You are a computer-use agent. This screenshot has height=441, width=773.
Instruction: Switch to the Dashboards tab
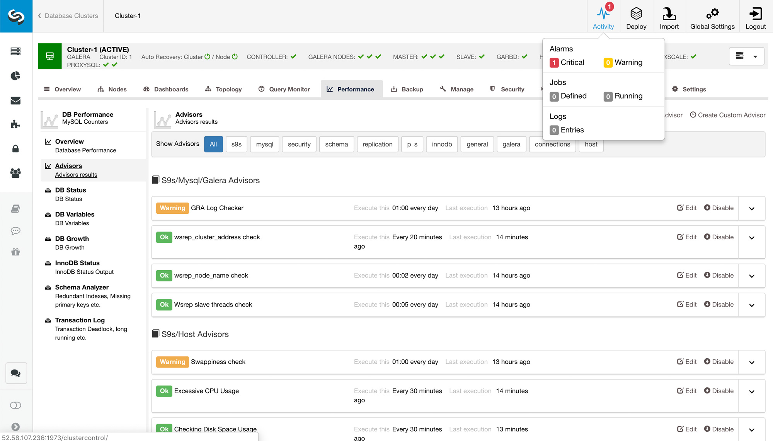pos(166,89)
